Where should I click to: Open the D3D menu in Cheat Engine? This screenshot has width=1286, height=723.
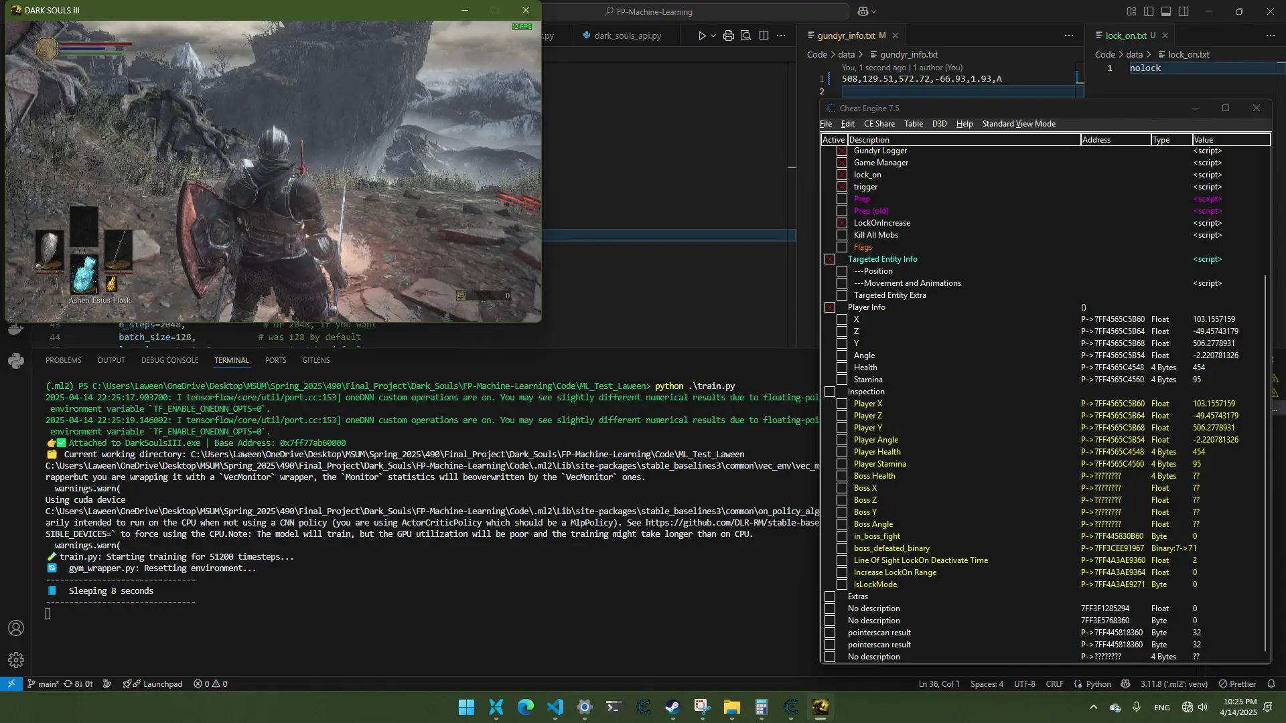[x=939, y=124]
